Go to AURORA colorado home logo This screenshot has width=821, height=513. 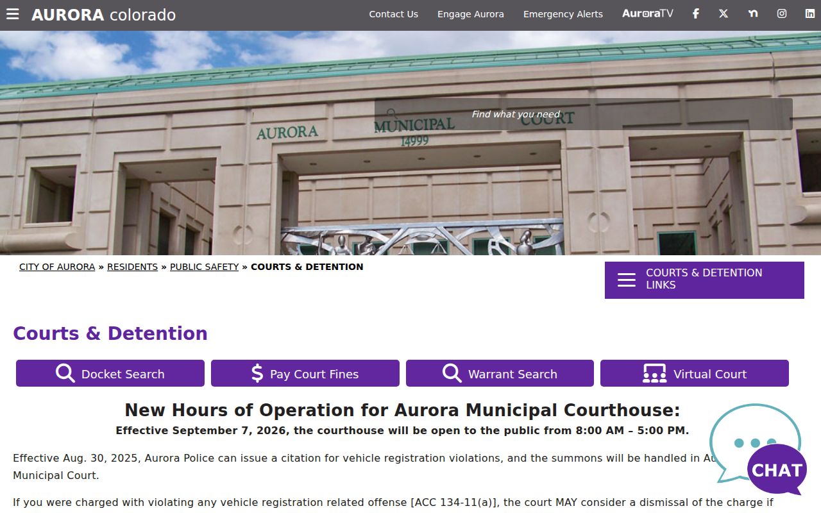click(103, 15)
